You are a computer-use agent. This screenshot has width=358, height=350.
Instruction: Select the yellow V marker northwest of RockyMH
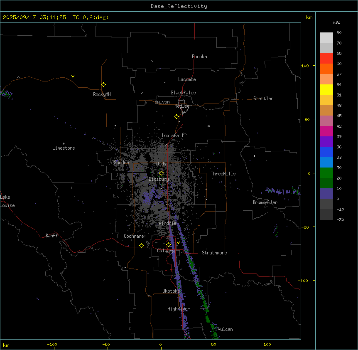pos(73,76)
